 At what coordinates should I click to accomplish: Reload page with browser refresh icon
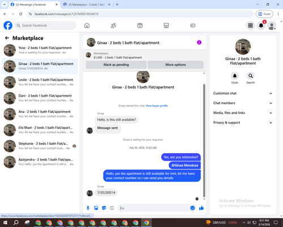[21, 14]
